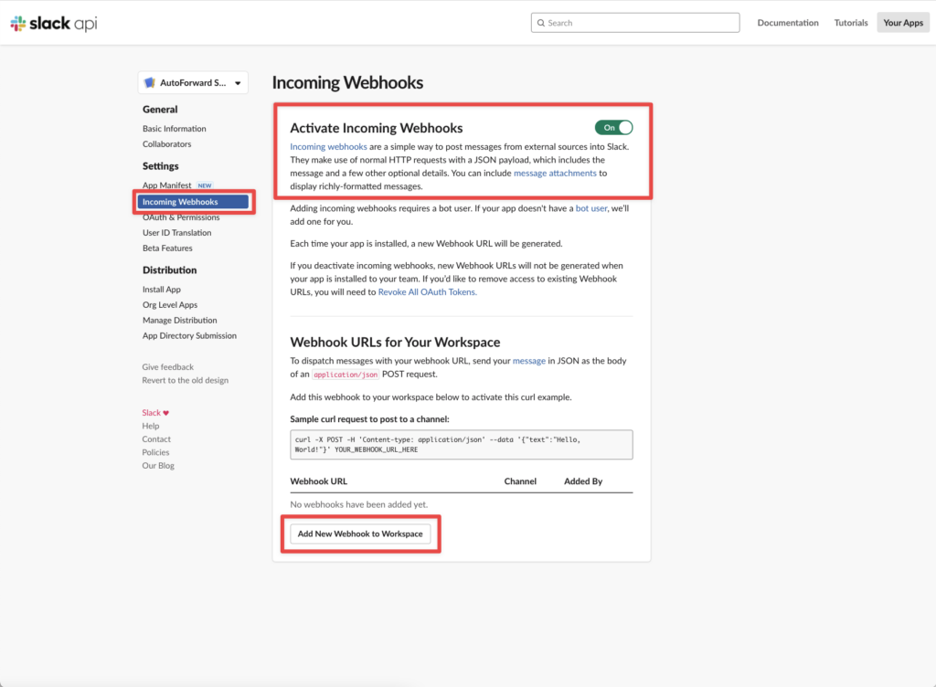This screenshot has width=936, height=687.
Task: Open the Policies link
Action: (155, 452)
